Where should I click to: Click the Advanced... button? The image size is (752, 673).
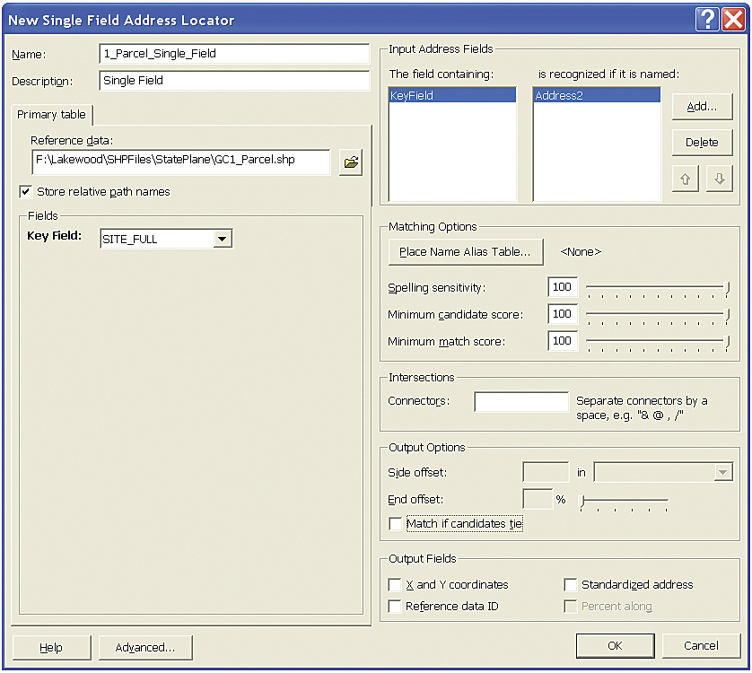(145, 647)
